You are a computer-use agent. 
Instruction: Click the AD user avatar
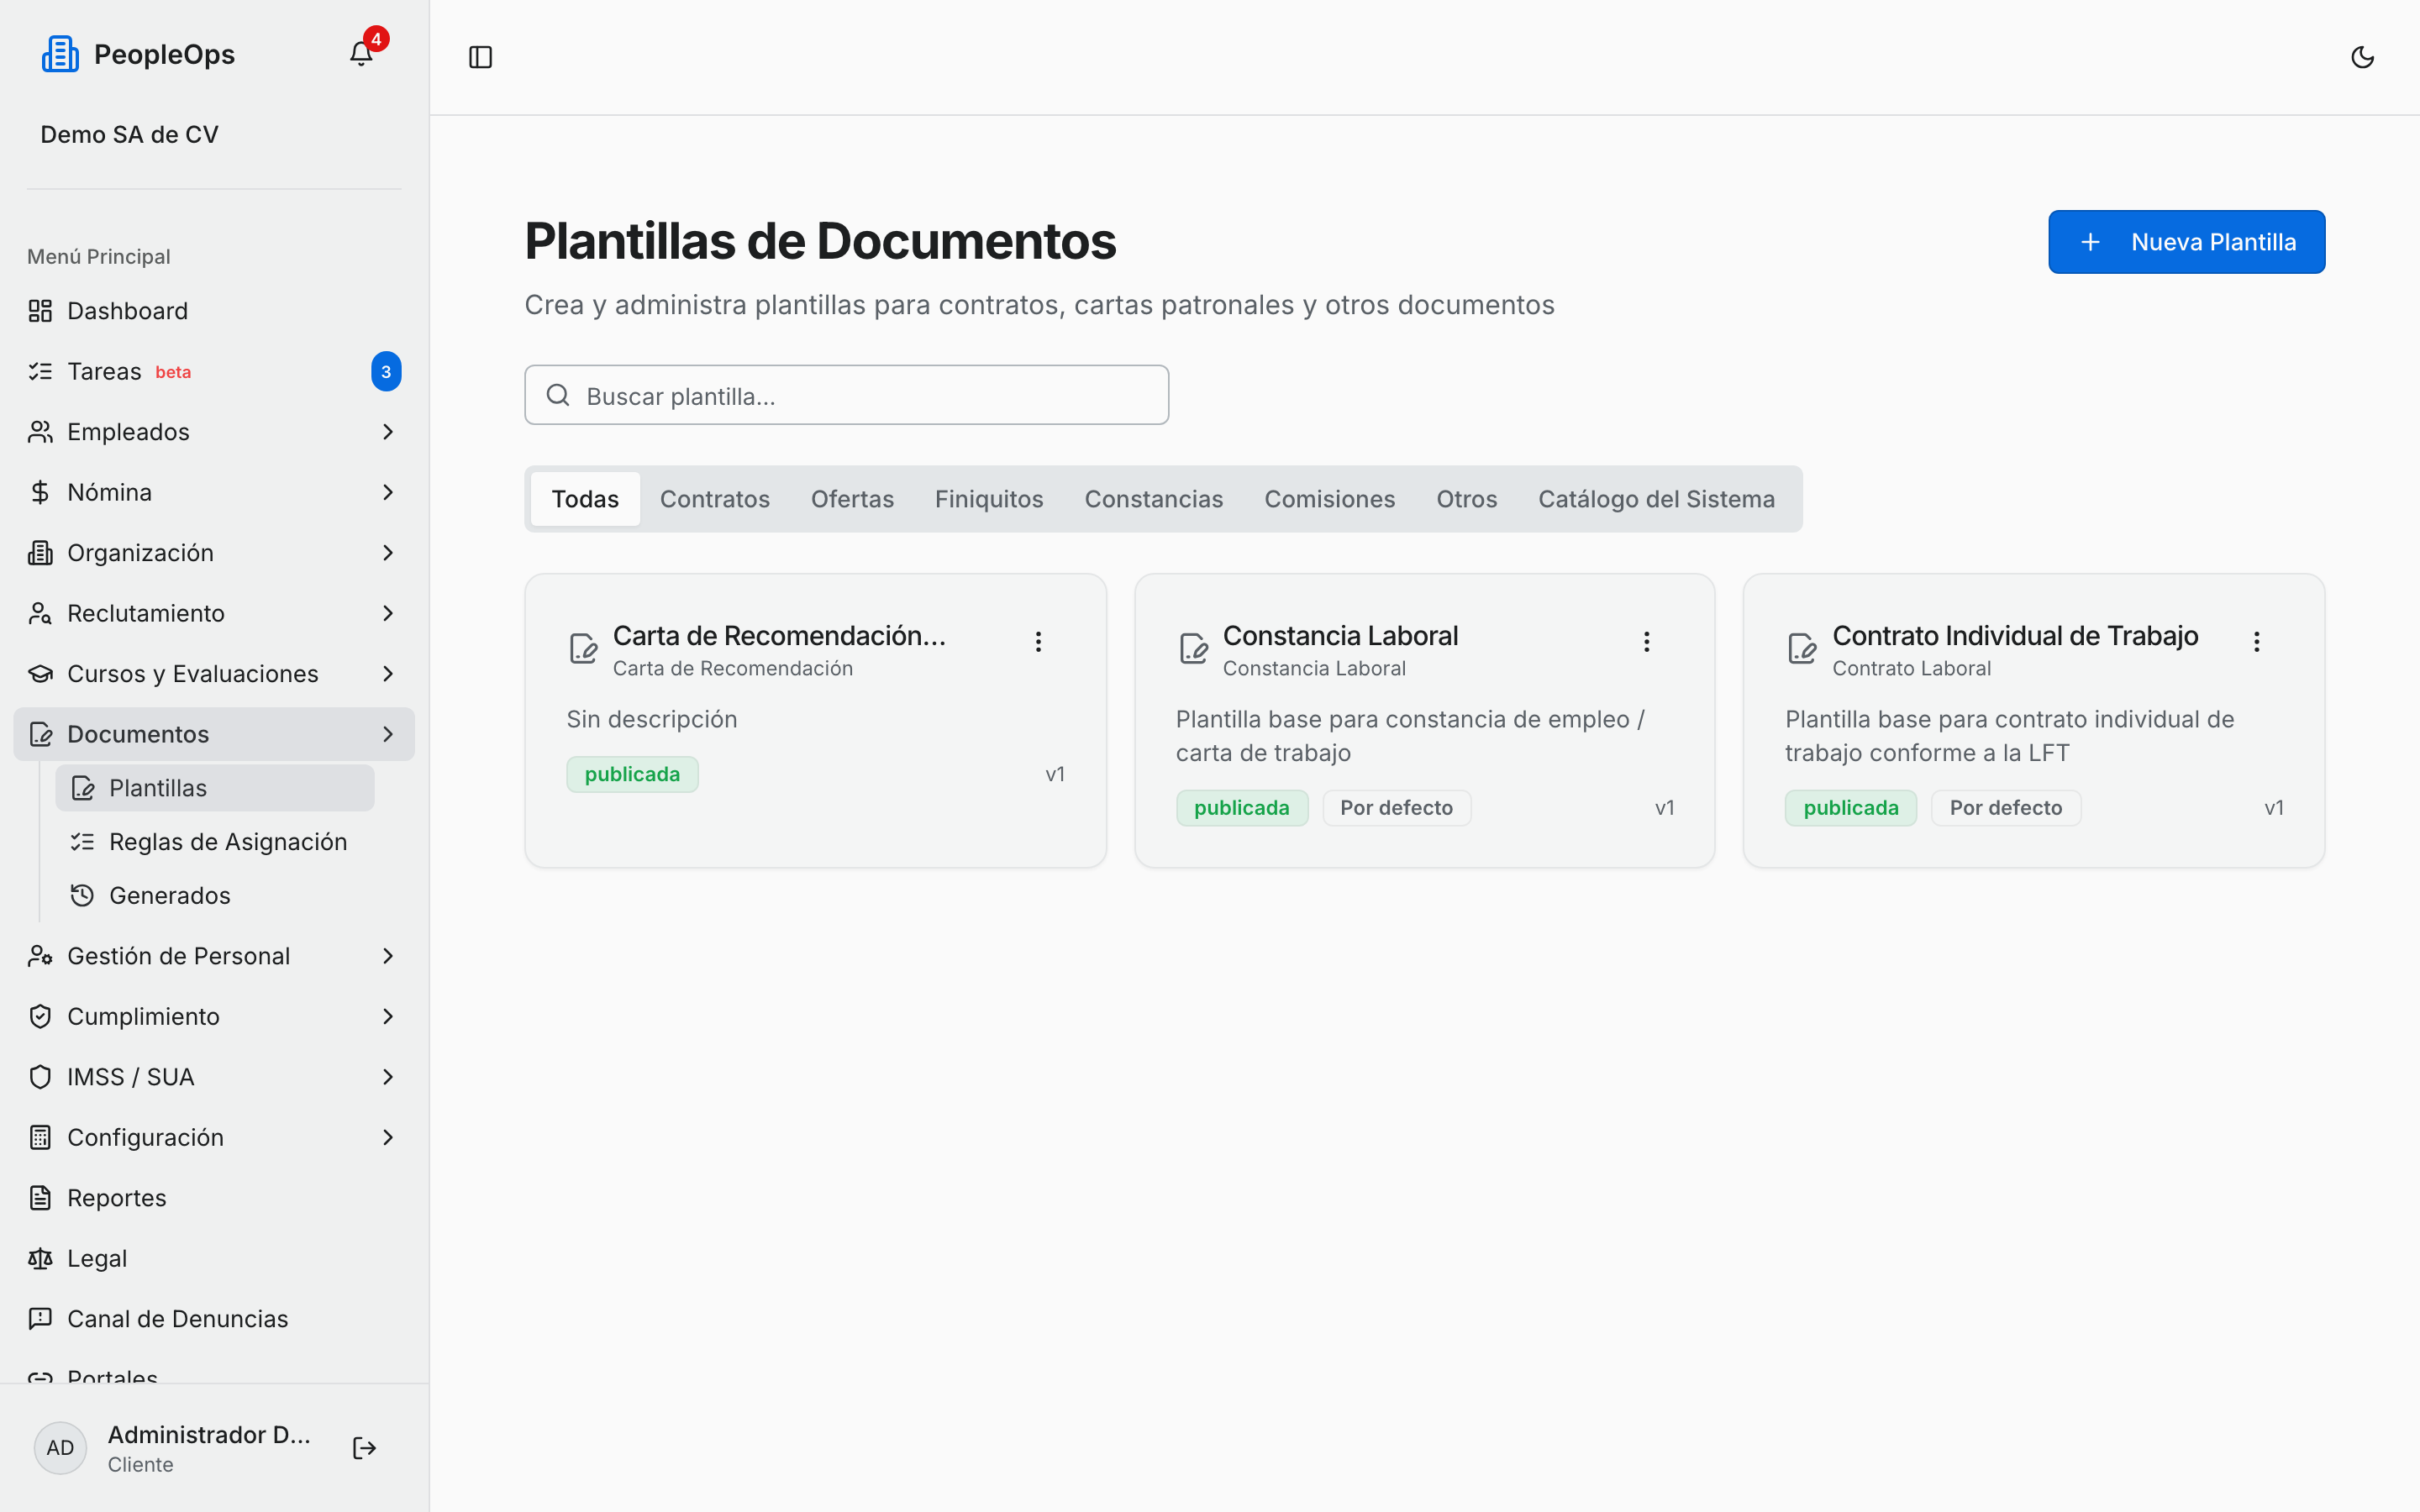[60, 1448]
